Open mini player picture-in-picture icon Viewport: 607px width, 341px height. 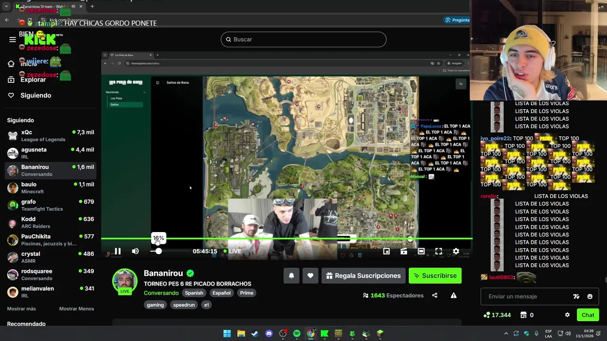click(386, 251)
